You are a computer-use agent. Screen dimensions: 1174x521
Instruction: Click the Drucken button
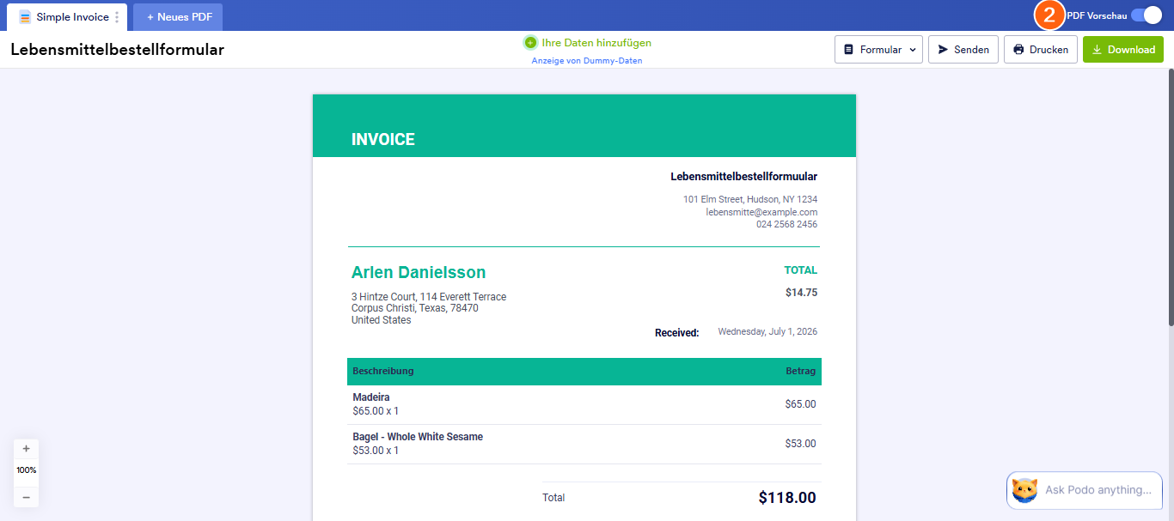point(1041,50)
